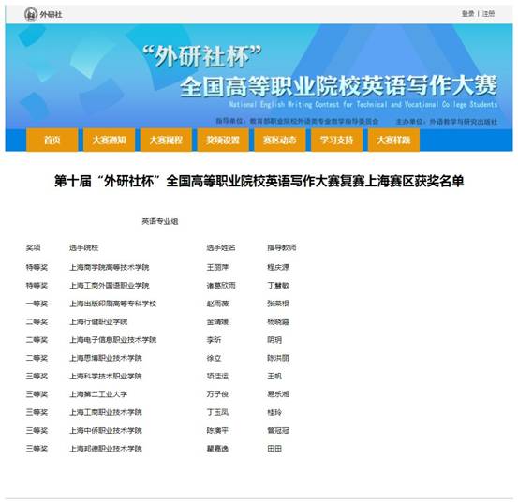Open the 注册 register link
518x504 pixels.
coord(488,13)
